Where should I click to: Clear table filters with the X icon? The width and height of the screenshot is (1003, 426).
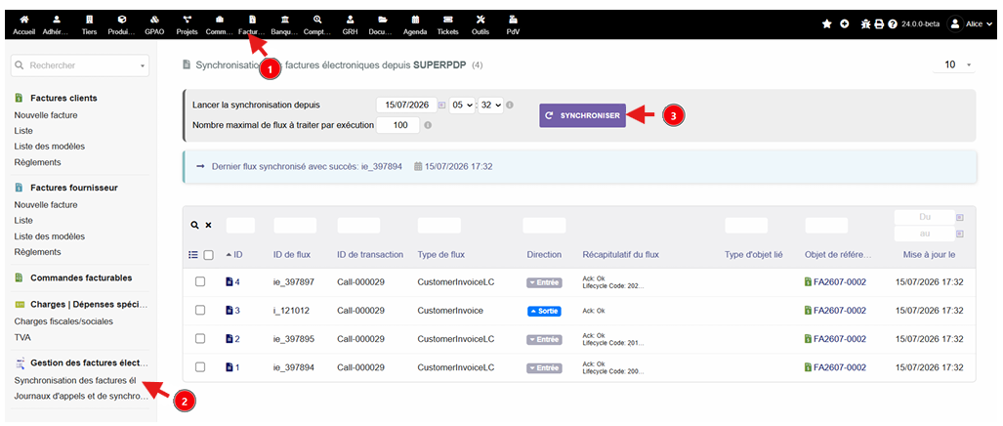coord(209,225)
